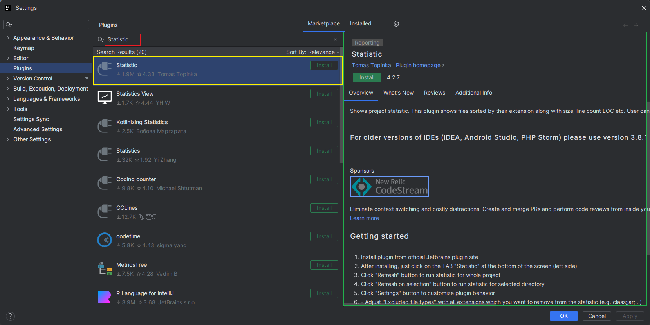This screenshot has width=650, height=325.
Task: Install the Kotlinizing Statistics plugin
Action: pyautogui.click(x=324, y=122)
